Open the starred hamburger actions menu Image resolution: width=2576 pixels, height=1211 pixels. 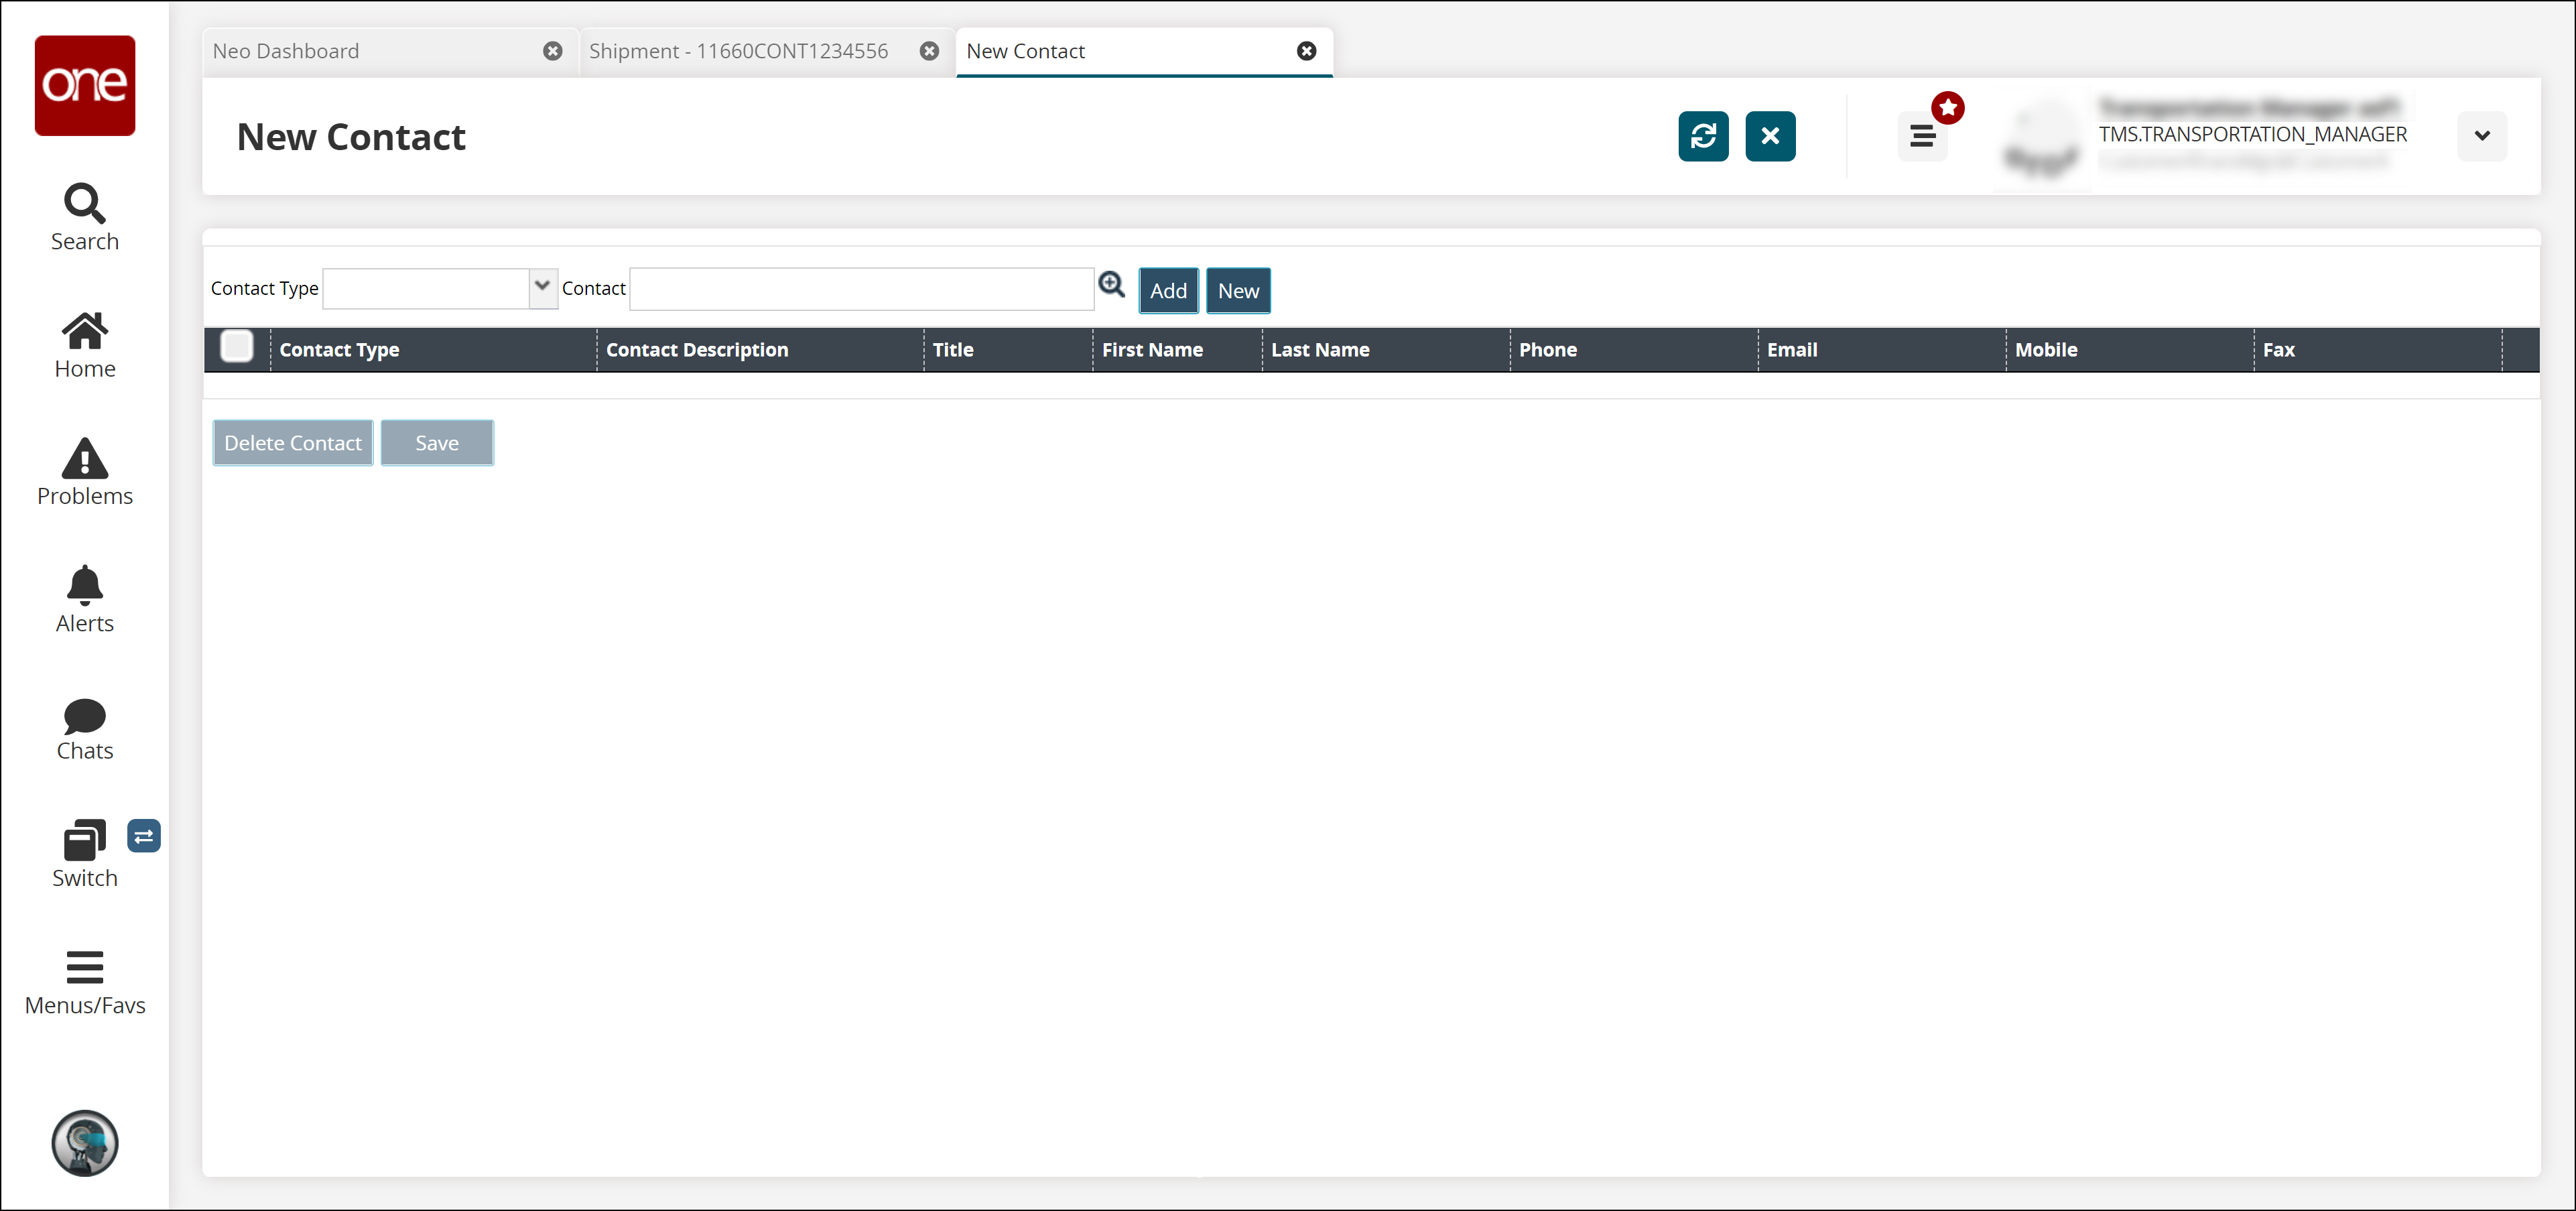coord(1921,136)
